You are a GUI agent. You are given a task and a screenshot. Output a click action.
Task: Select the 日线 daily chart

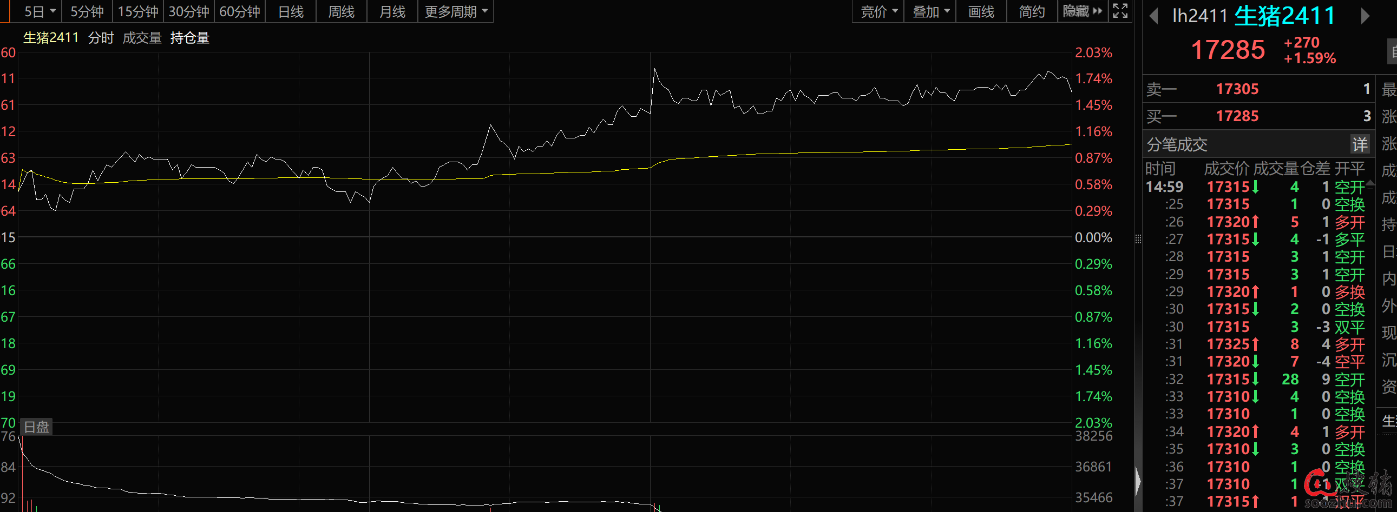tap(291, 11)
